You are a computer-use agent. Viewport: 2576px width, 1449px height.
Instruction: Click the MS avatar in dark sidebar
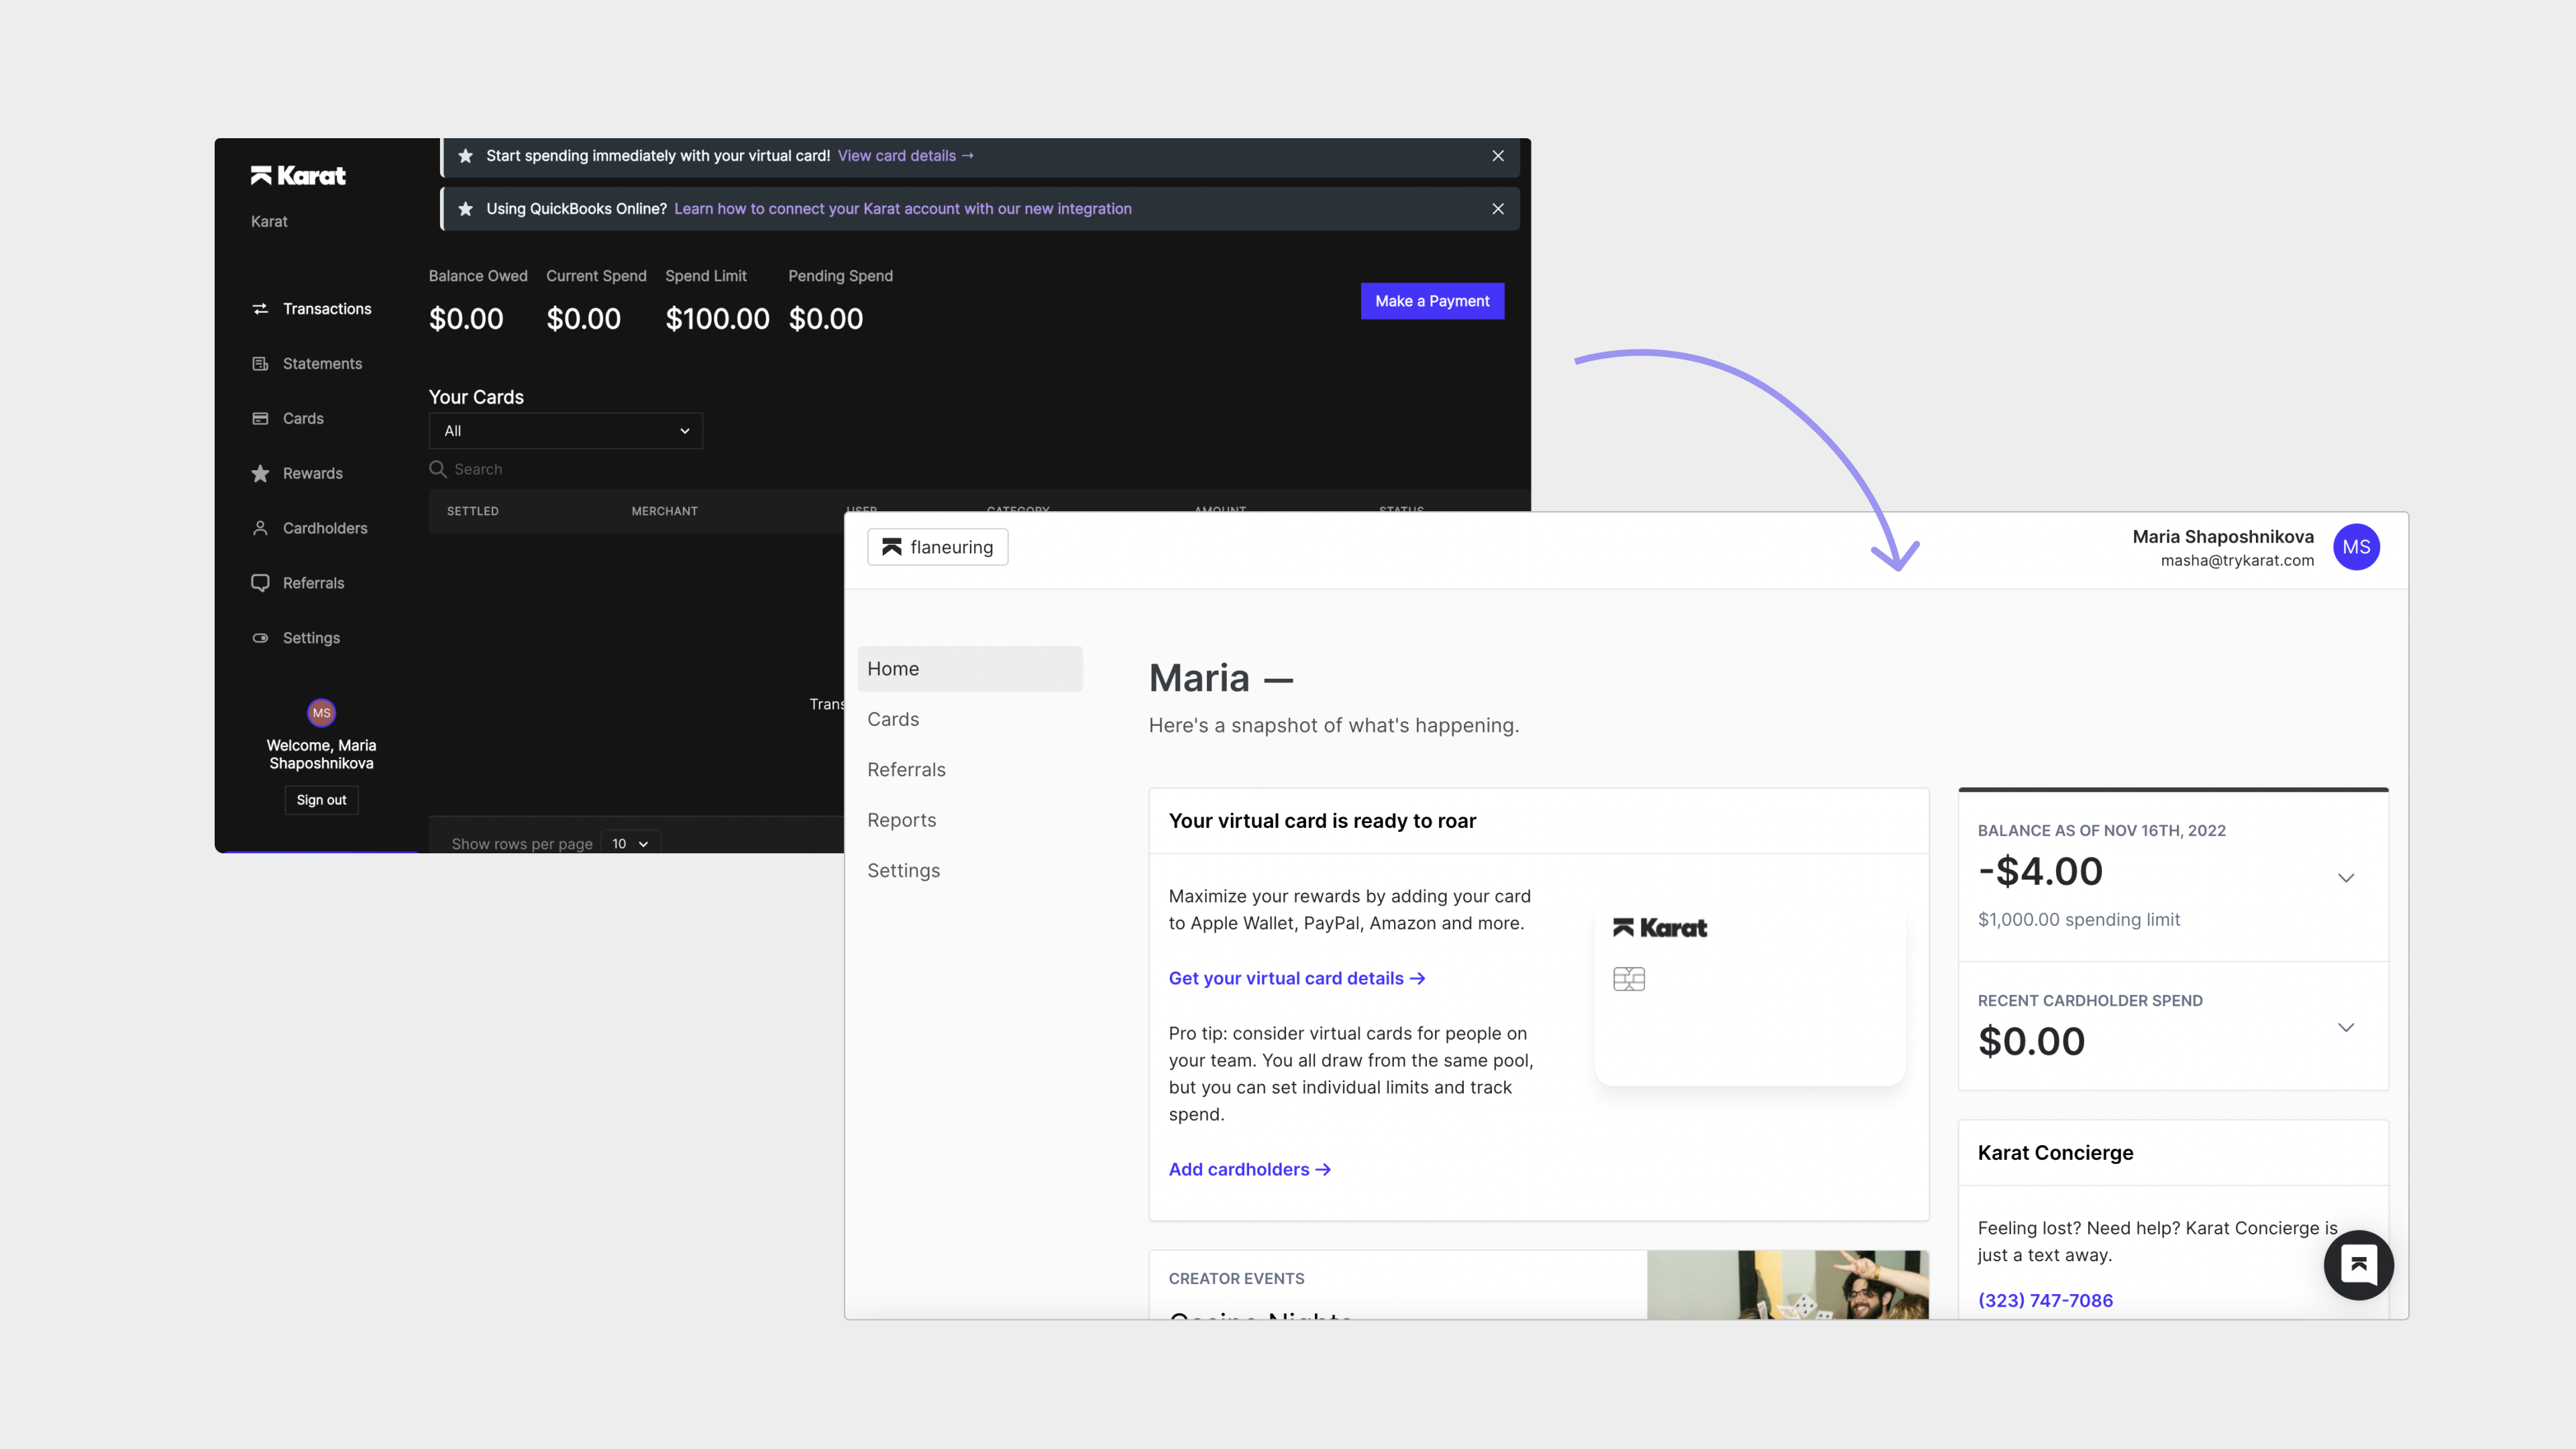point(321,713)
